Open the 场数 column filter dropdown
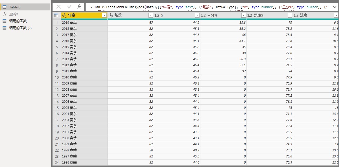This screenshot has height=167, width=339. pos(151,15)
